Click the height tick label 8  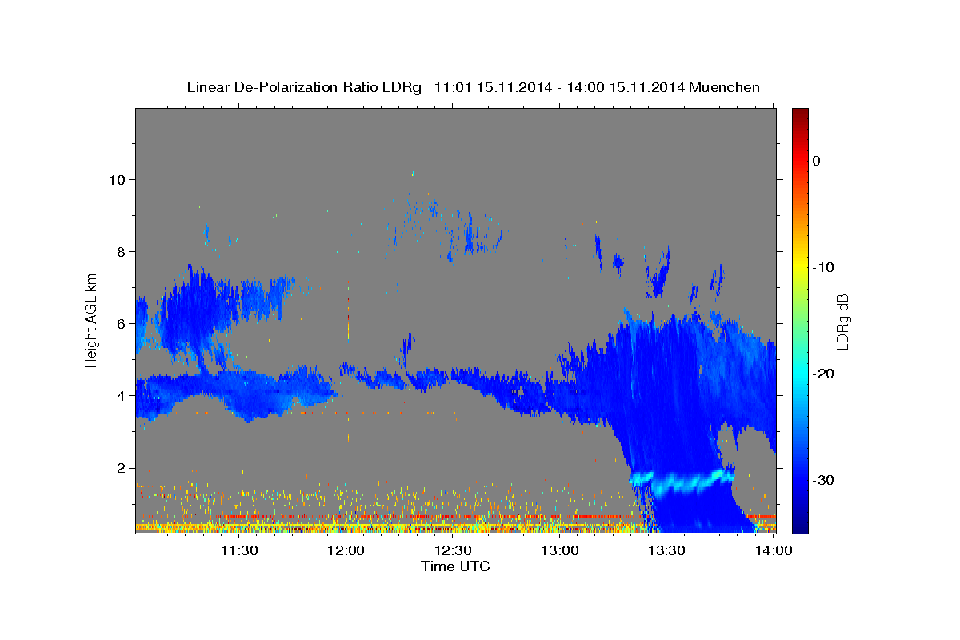point(121,251)
